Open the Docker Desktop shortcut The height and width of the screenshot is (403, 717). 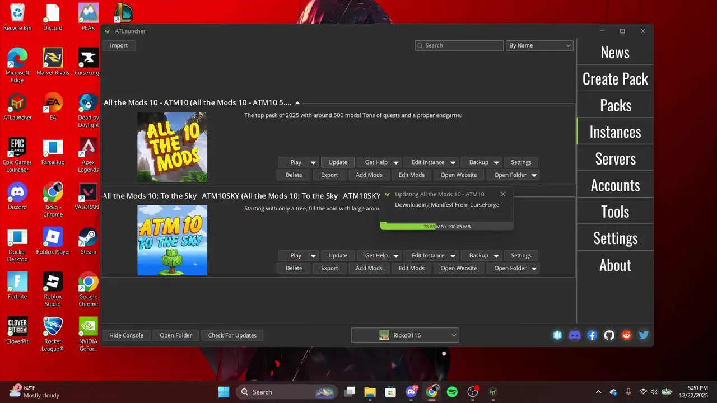17,245
